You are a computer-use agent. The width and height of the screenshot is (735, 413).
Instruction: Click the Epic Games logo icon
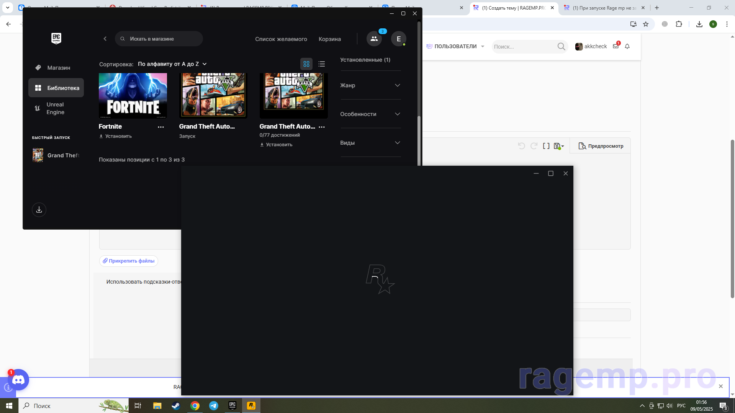[56, 38]
